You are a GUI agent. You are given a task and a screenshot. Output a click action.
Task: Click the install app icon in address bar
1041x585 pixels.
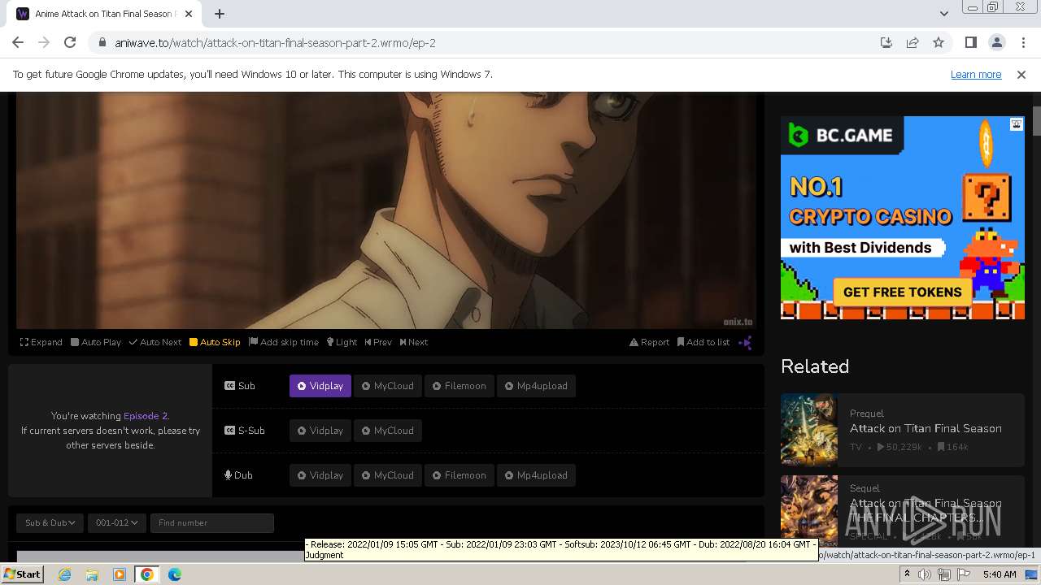[x=886, y=42]
